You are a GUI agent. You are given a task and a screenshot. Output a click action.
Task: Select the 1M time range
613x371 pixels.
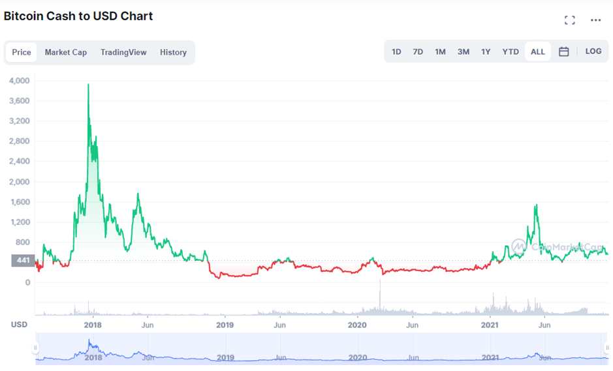pyautogui.click(x=440, y=52)
